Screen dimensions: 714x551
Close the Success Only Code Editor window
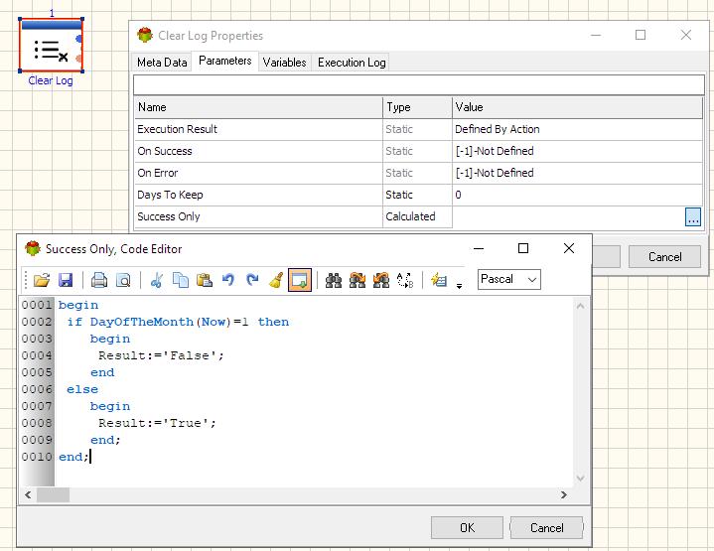coord(569,248)
